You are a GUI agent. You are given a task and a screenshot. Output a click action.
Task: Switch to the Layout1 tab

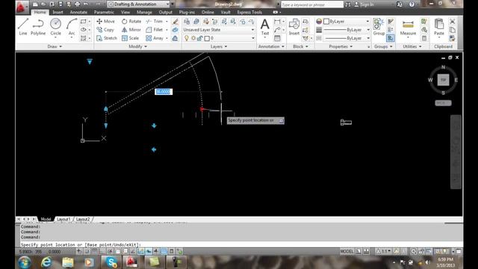point(63,219)
